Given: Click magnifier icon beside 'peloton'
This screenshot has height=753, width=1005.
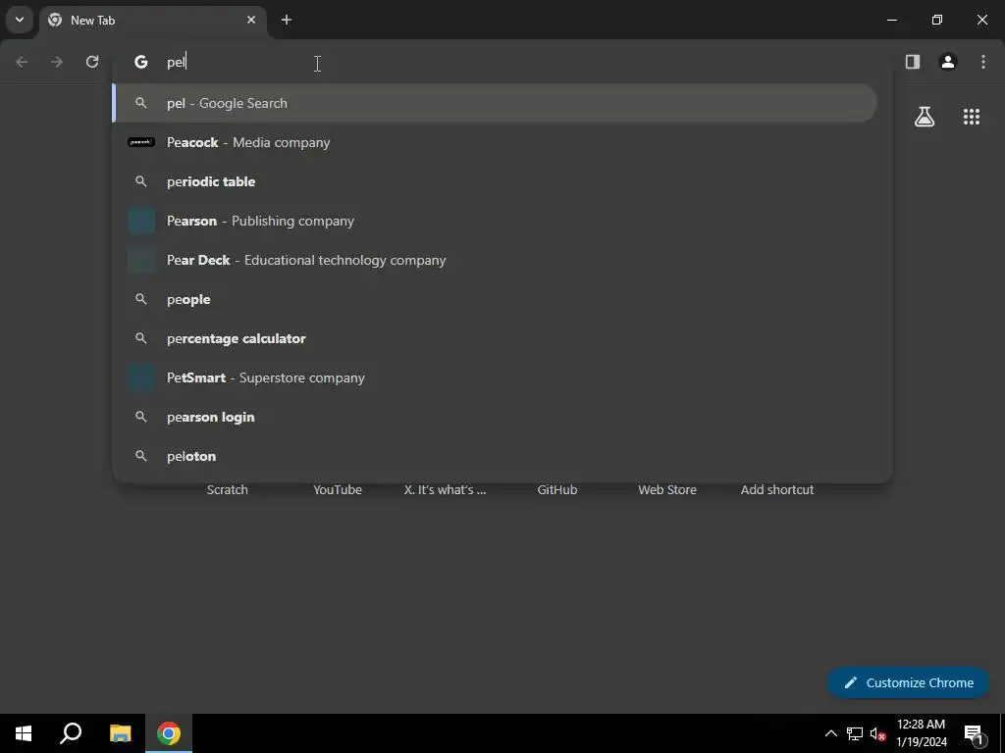Looking at the screenshot, I should [x=141, y=456].
